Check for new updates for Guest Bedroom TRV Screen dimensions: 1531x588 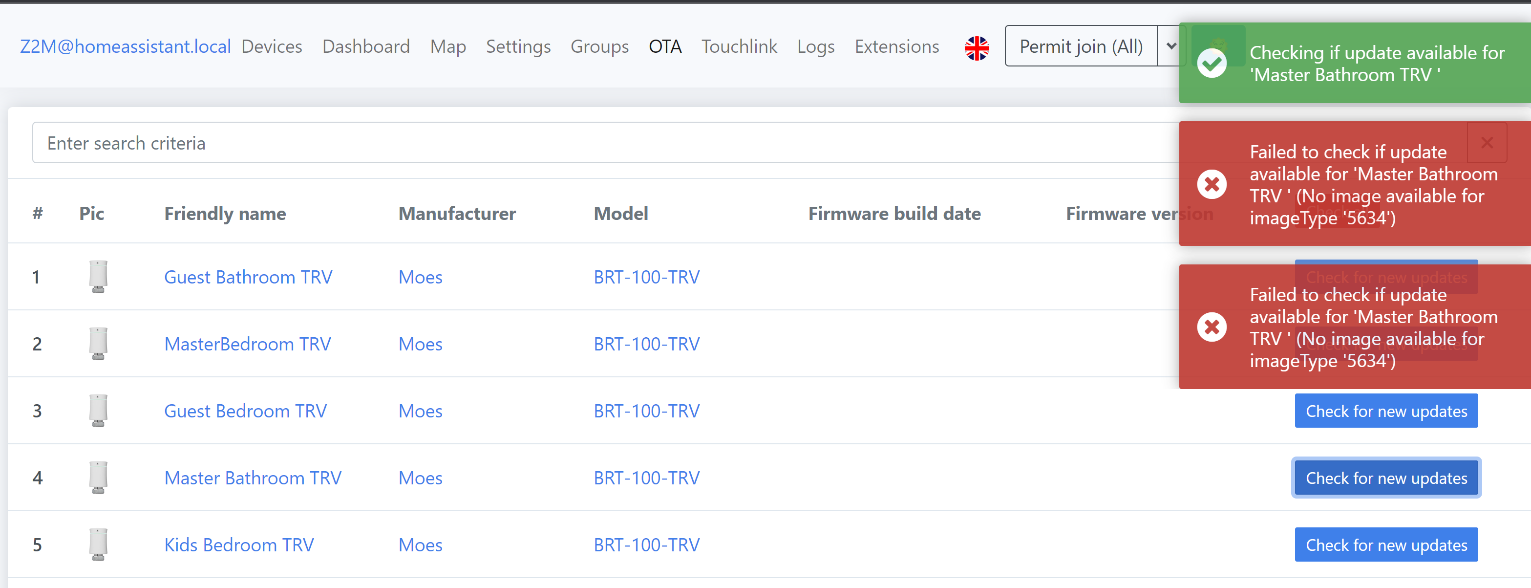tap(1385, 410)
